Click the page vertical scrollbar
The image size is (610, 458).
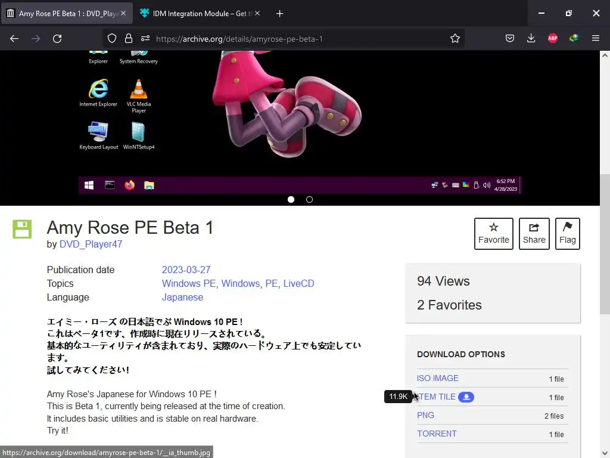(605, 244)
